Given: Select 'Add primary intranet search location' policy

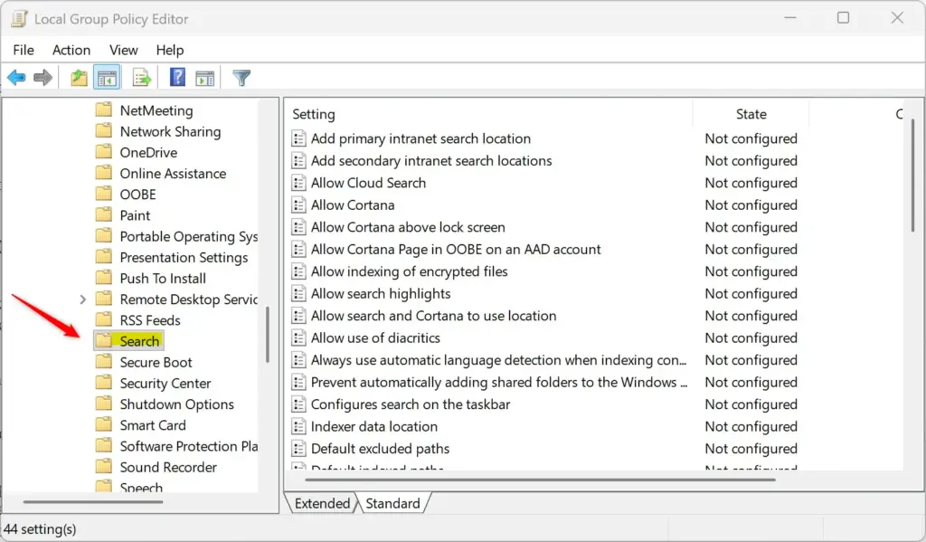Looking at the screenshot, I should [420, 138].
